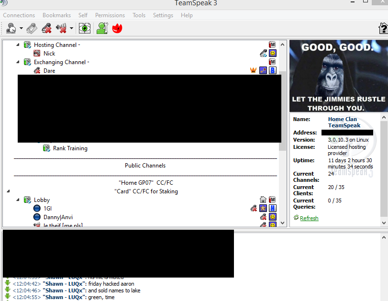Viewport: 388px width, 301px height.
Task: Click the gorilla banner image
Action: tap(339, 76)
